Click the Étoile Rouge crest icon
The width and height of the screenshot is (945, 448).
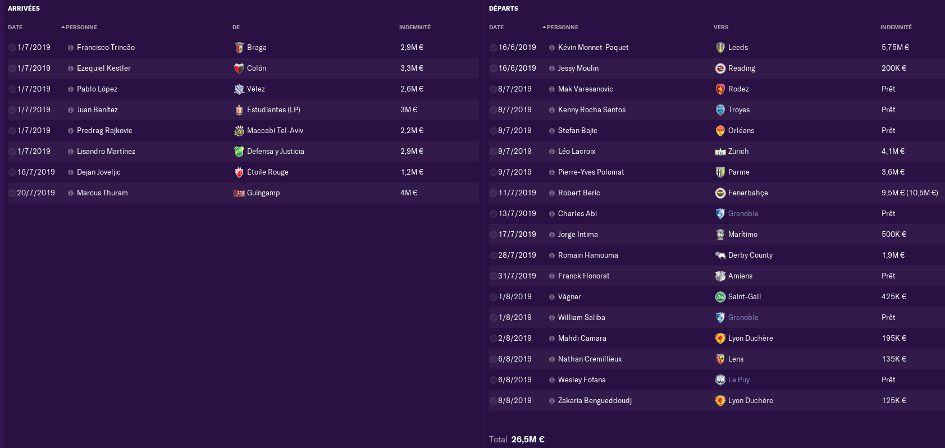(x=239, y=172)
